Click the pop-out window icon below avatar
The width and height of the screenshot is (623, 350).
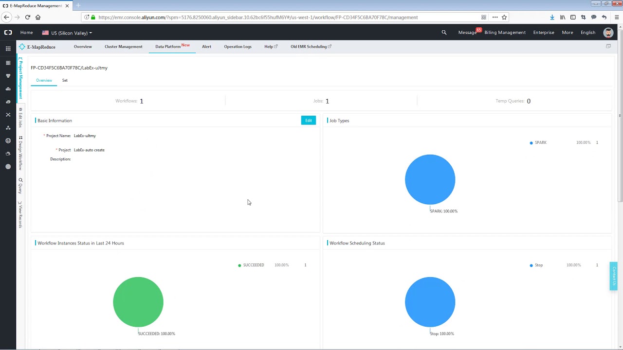608,47
